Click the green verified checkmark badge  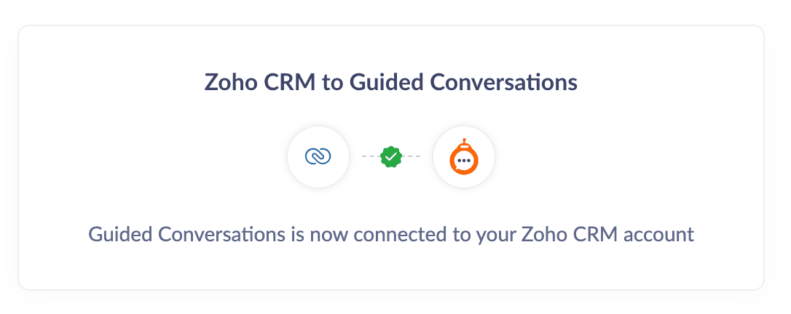point(392,156)
